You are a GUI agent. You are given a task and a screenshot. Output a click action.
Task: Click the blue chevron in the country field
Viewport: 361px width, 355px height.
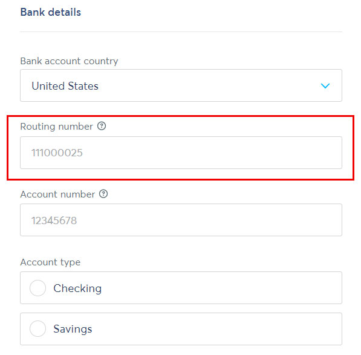pos(325,86)
